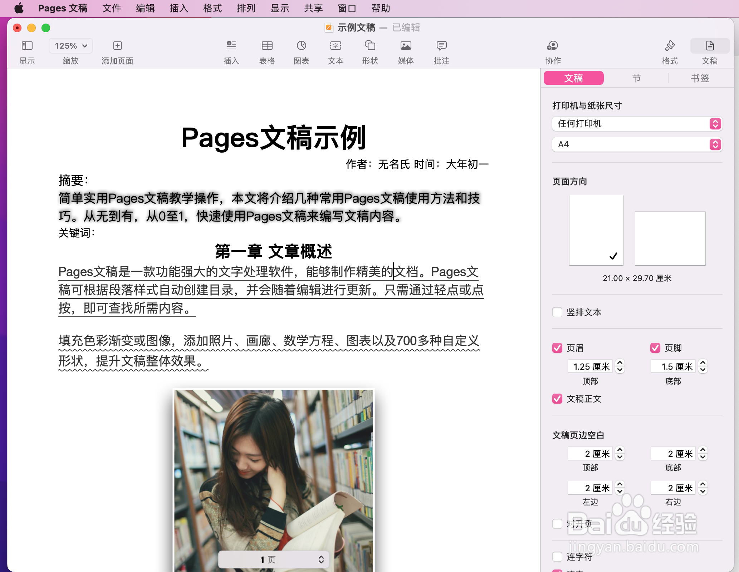Enable the 连字符 hyphenation checkbox

(557, 557)
